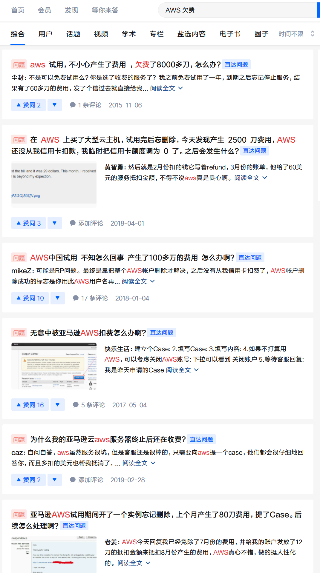
Task: Open 1 条评论 on 尘封's answer
Action: 85,105
